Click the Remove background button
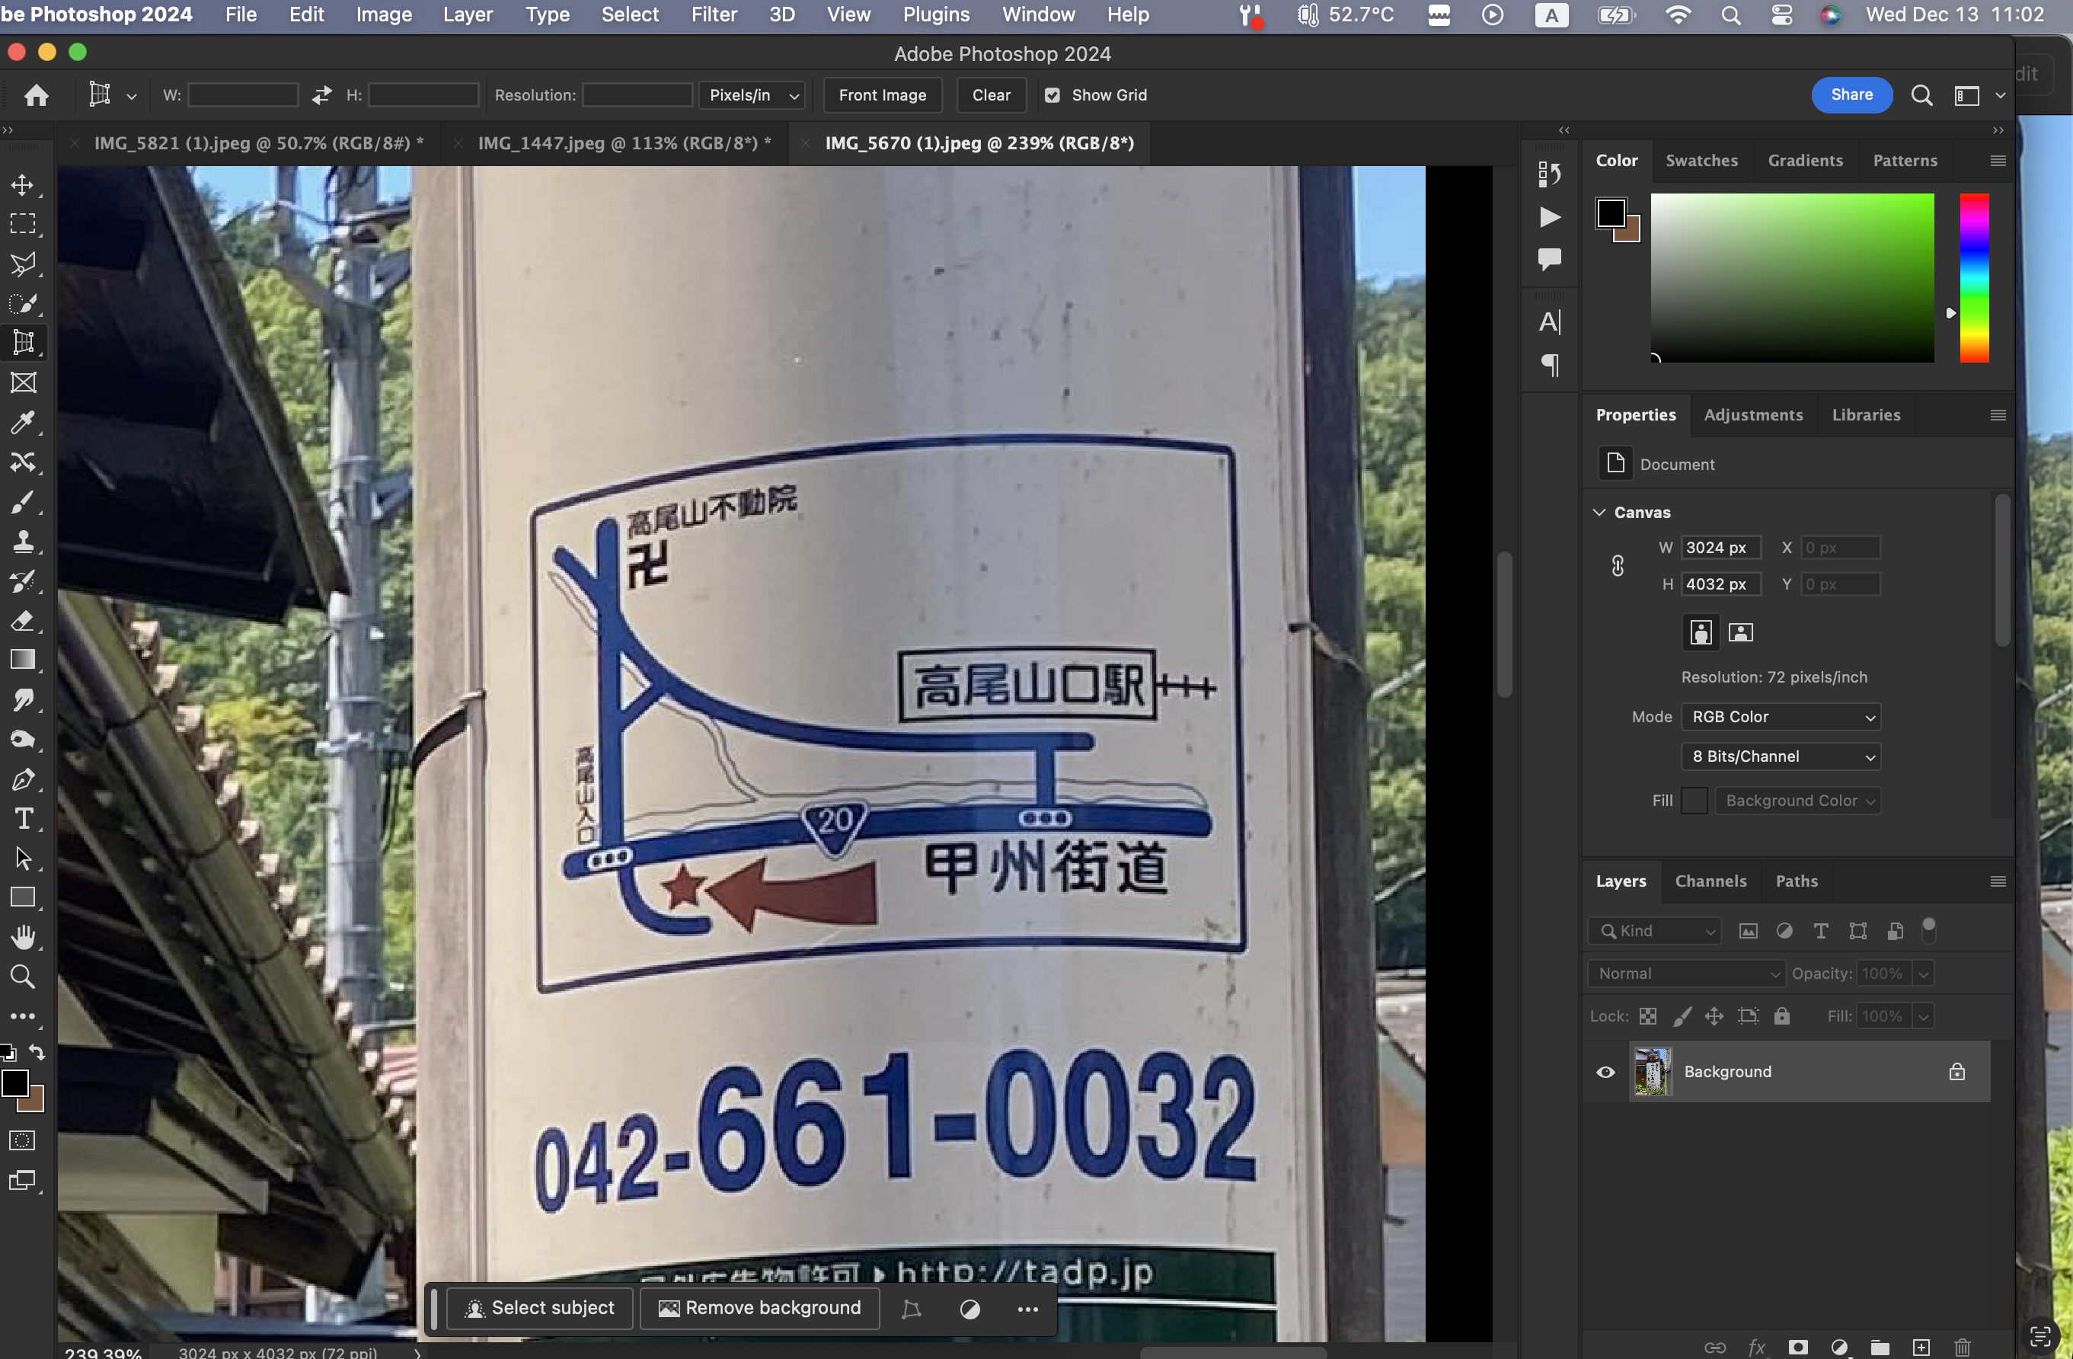Screen dimensions: 2073x1359 759,1308
